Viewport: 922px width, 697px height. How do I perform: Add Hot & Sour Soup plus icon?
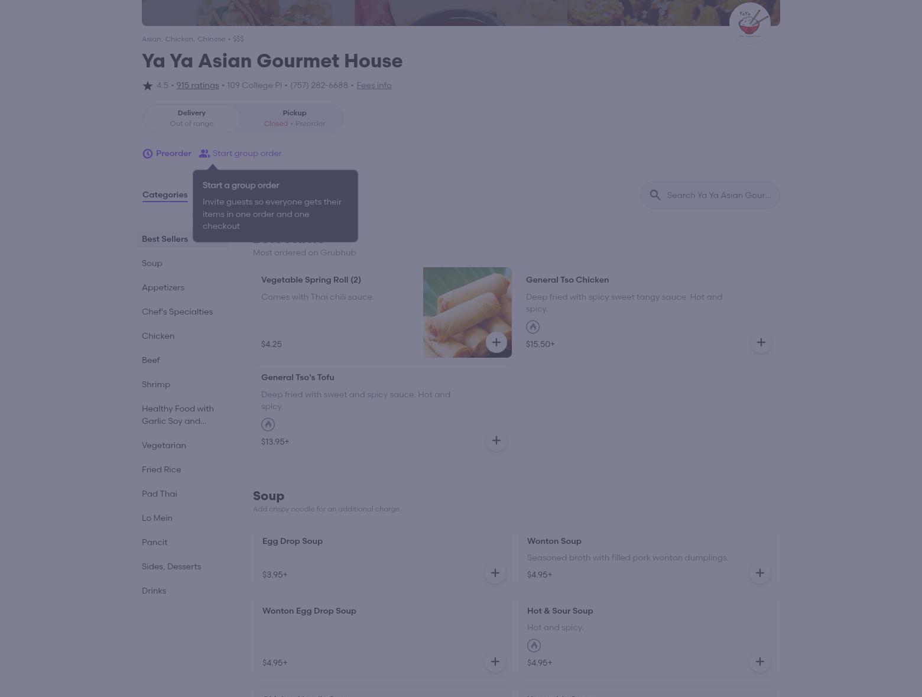(x=759, y=662)
